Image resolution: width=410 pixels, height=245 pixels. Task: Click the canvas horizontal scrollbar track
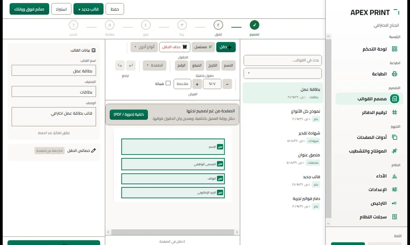coord(173,232)
